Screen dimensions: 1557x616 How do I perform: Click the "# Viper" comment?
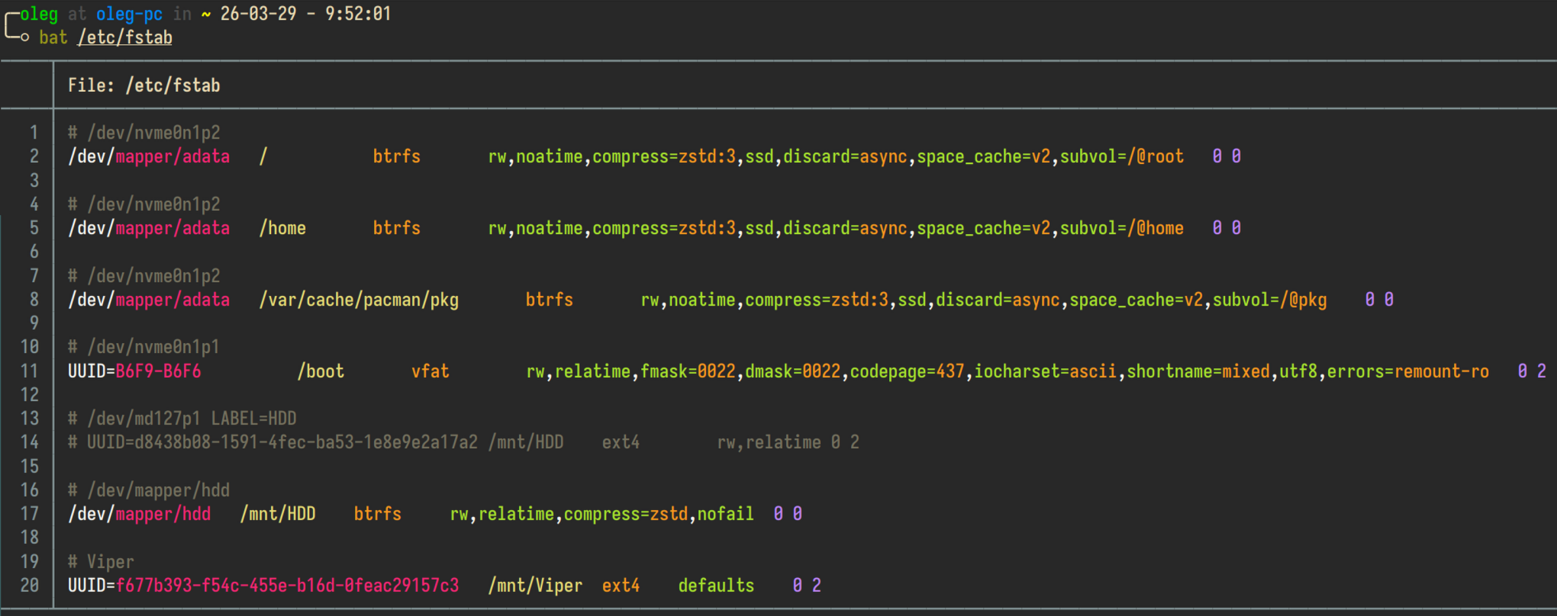(x=102, y=562)
